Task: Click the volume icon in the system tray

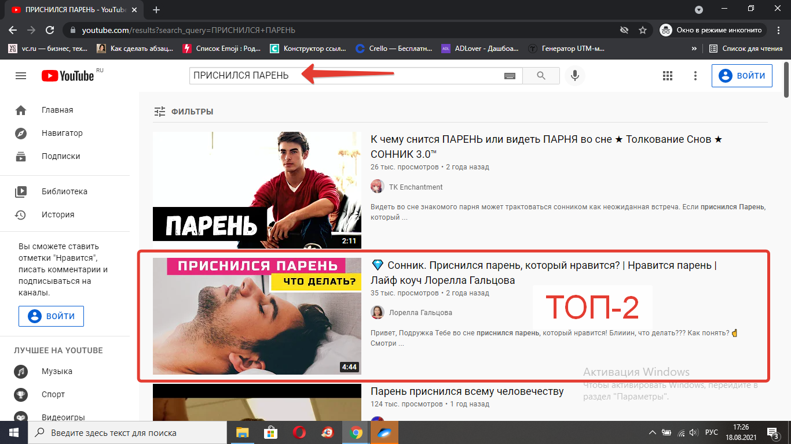Action: point(694,432)
